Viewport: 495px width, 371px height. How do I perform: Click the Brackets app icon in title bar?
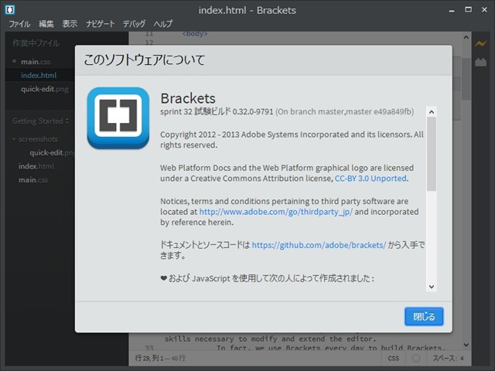tap(10, 10)
